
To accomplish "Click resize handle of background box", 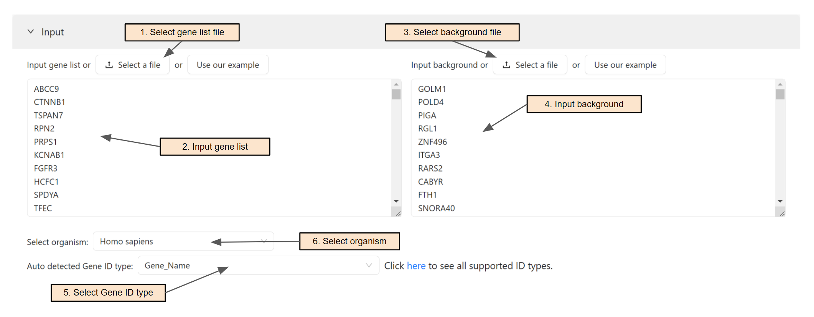I will point(782,213).
